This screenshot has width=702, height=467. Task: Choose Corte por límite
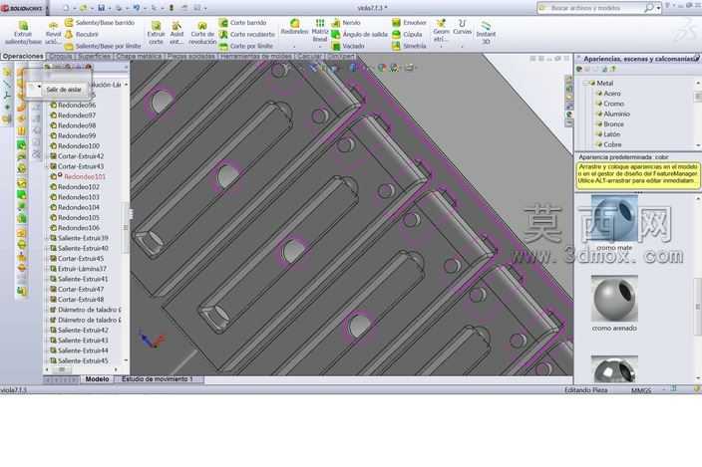click(245, 46)
